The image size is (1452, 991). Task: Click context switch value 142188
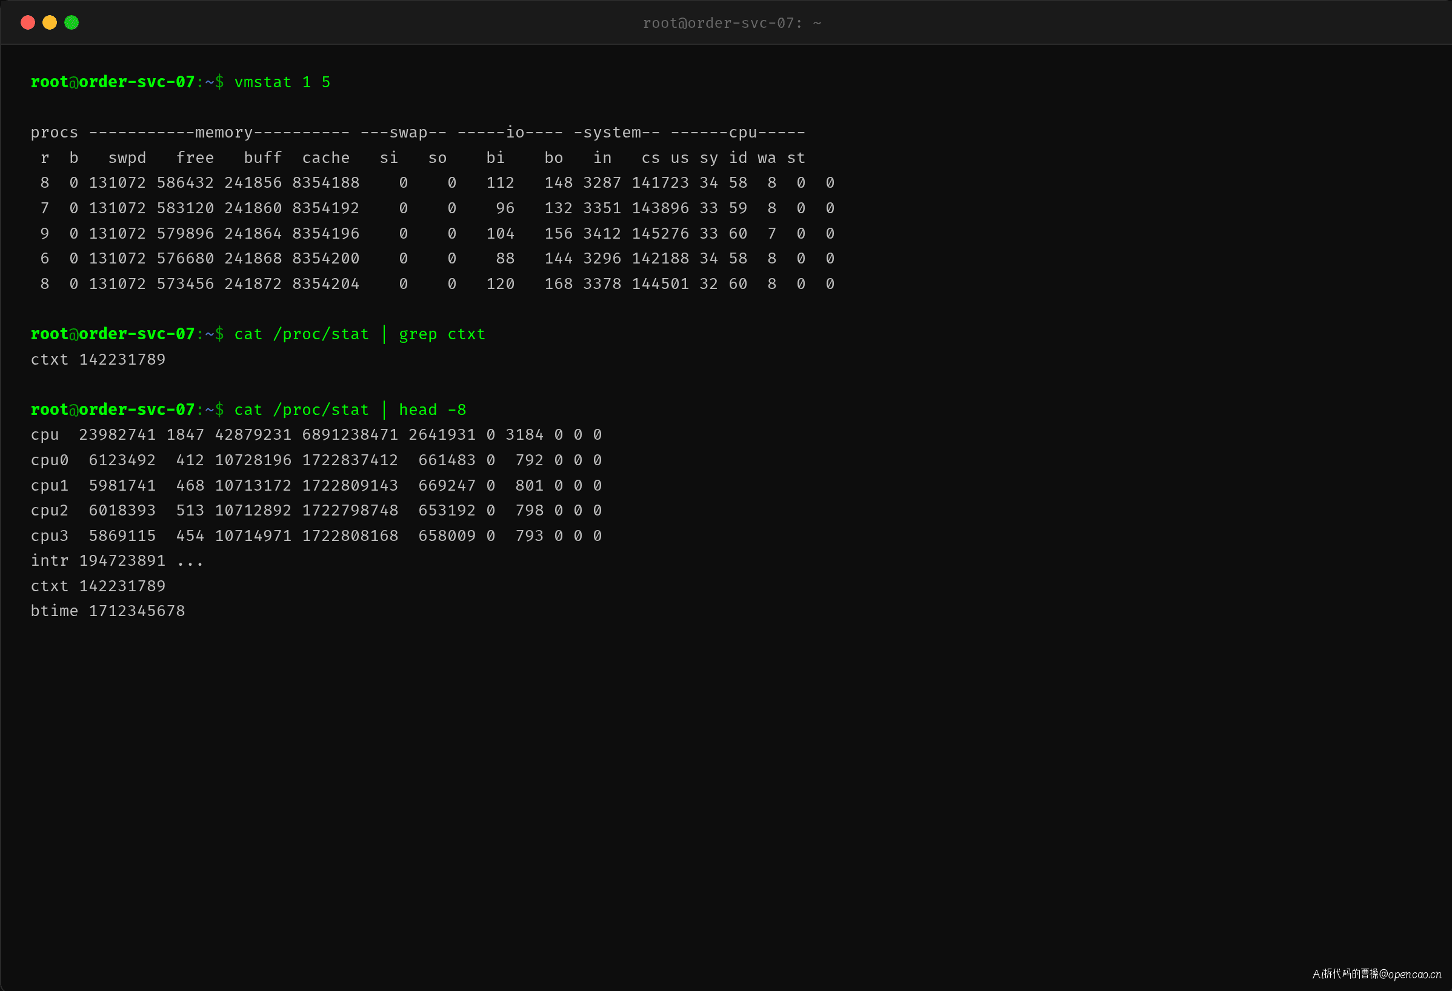tap(661, 259)
